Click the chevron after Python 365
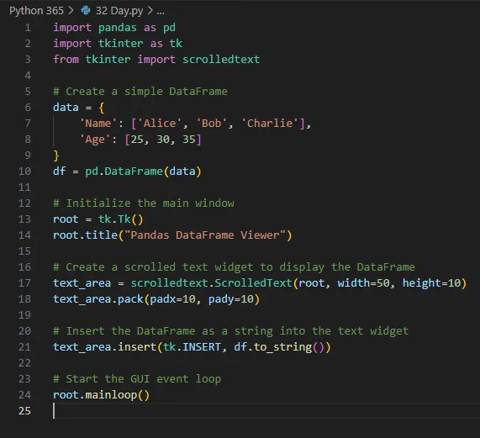The width and height of the screenshot is (480, 438). 71,11
